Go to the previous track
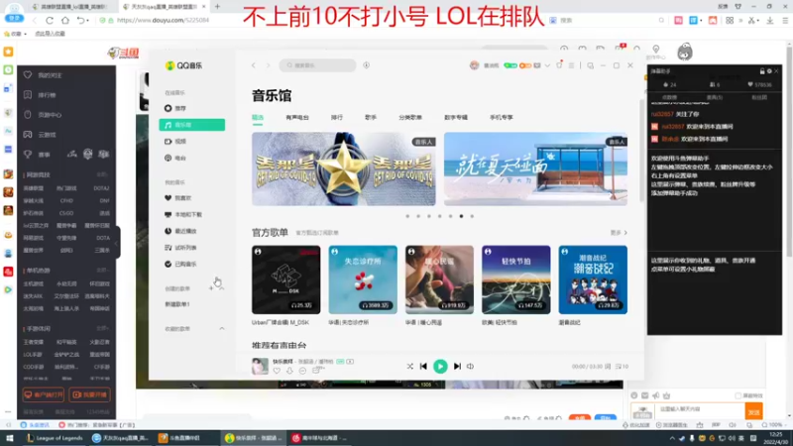The width and height of the screenshot is (793, 446). pos(423,366)
